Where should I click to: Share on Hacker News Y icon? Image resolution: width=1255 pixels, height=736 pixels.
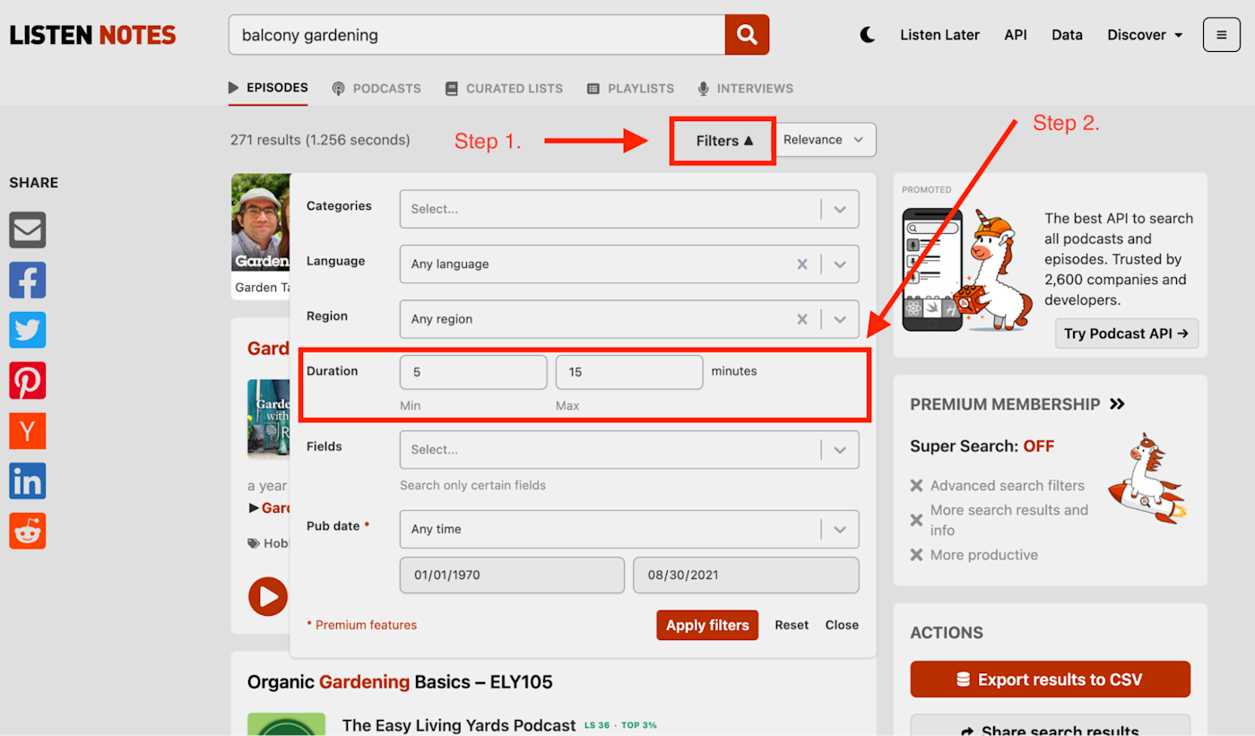click(x=28, y=431)
